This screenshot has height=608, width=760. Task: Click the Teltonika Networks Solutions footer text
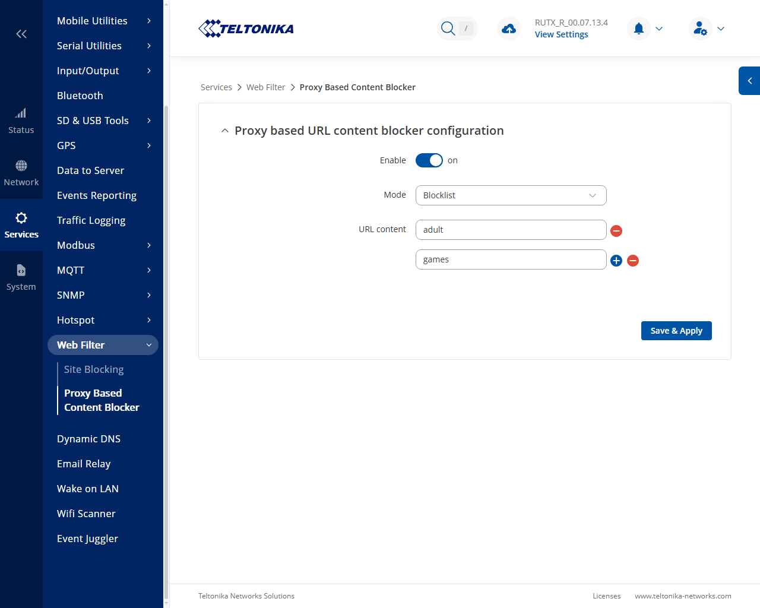click(x=246, y=596)
